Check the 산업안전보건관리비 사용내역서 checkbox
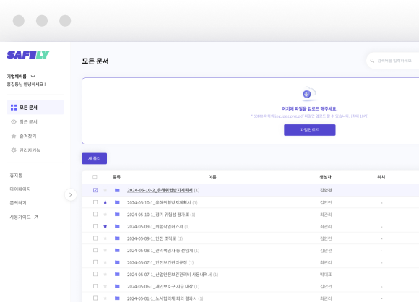The width and height of the screenshot is (419, 302). 95,275
